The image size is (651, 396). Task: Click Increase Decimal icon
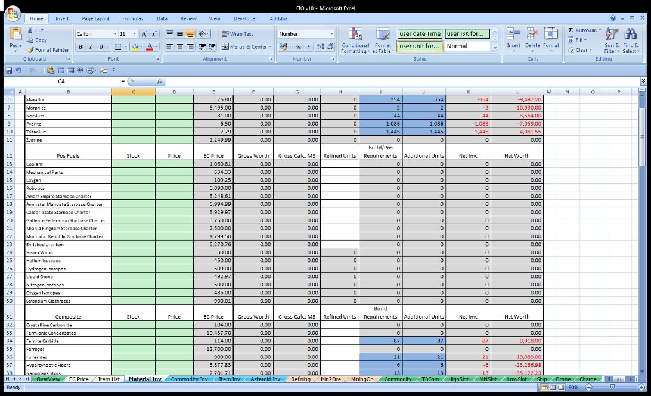[x=321, y=47]
